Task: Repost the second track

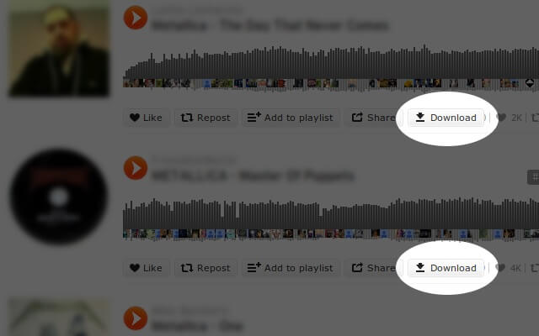Action: [x=205, y=268]
